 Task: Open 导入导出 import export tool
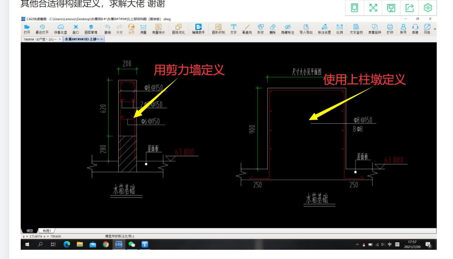(x=306, y=29)
